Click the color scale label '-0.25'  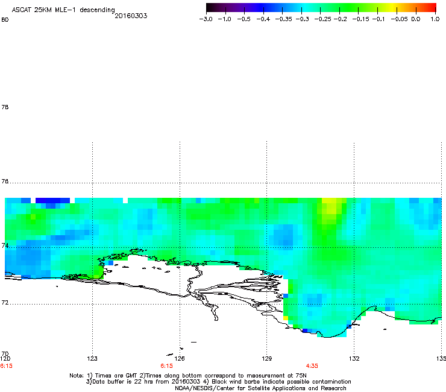(322, 19)
